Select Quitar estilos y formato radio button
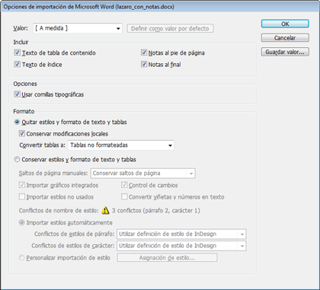Image resolution: width=320 pixels, height=290 pixels. tap(17, 122)
